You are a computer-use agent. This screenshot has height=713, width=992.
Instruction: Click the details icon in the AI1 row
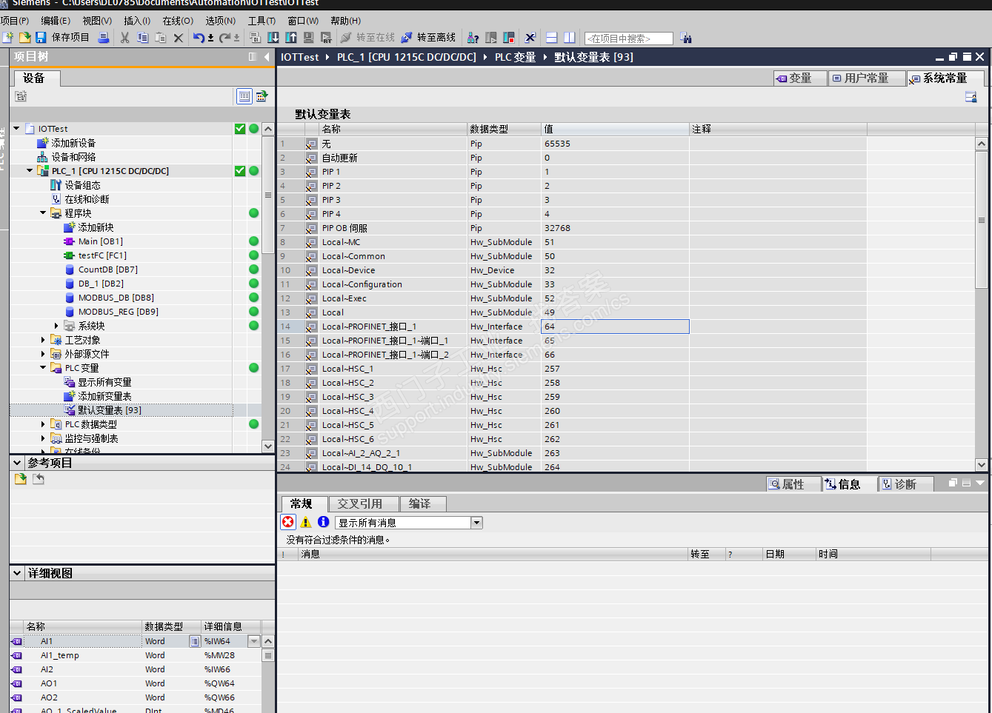pyautogui.click(x=195, y=641)
